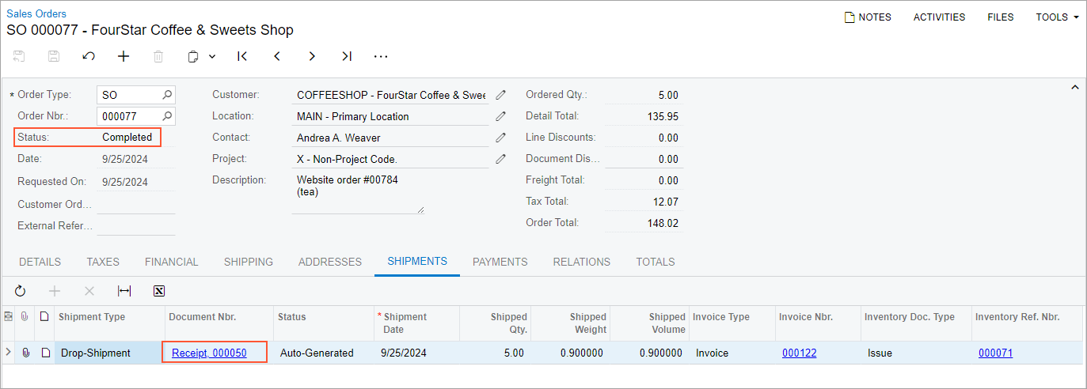Switch to the Details tab
1087x389 pixels.
pos(40,262)
